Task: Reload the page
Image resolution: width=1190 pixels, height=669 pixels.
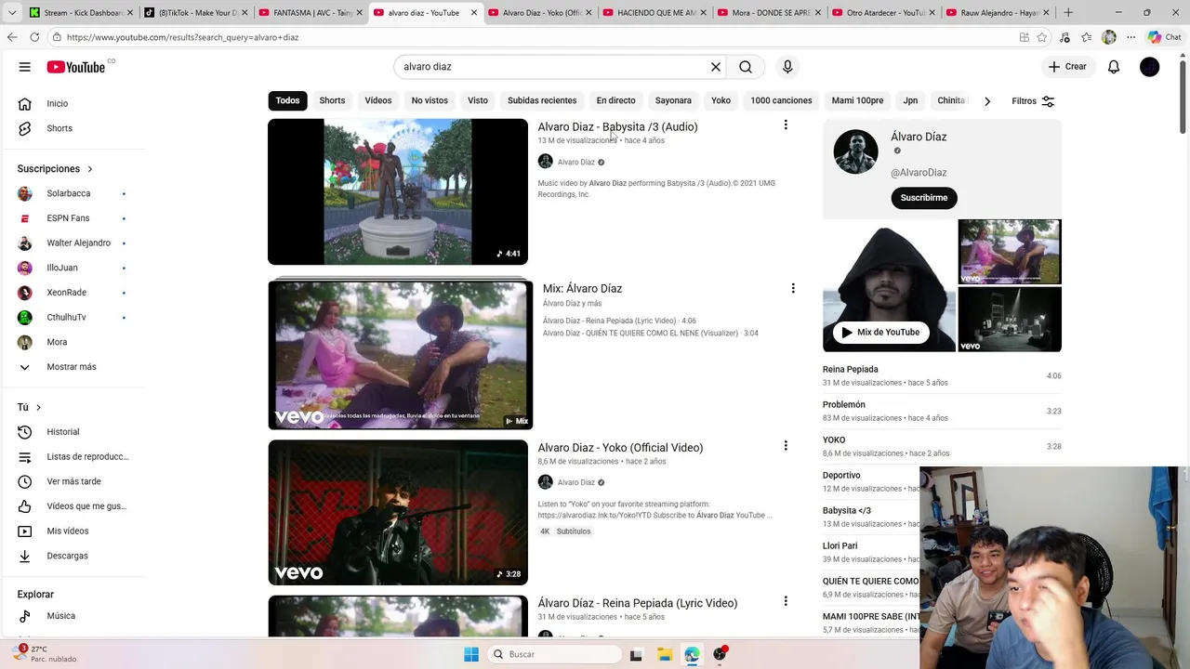Action: click(34, 37)
